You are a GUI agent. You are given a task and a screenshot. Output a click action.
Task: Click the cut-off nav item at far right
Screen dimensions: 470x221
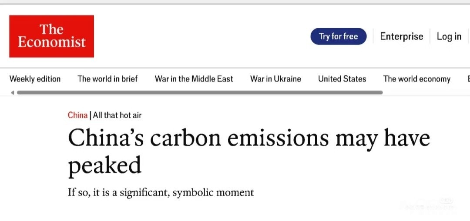468,79
